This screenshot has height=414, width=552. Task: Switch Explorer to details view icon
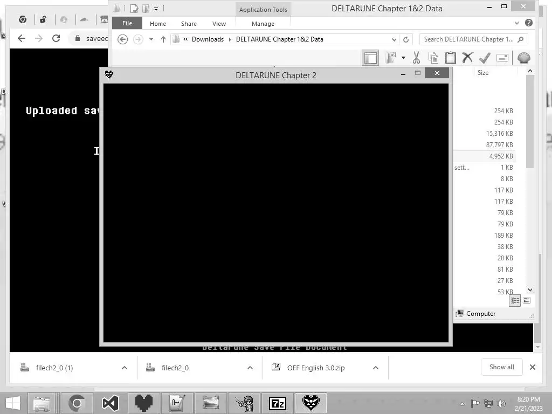[515, 300]
